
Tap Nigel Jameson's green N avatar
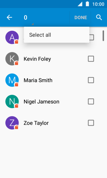[x=12, y=101]
